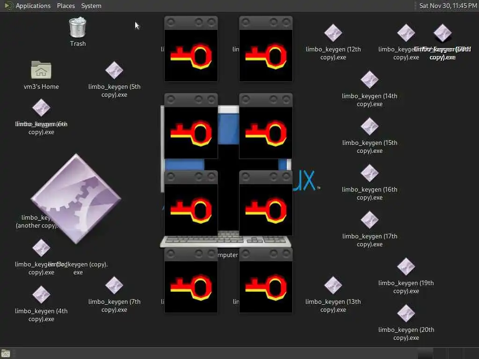
Task: Select the limbo_keygen (19th copy).exe icon
Action: tap(406, 266)
